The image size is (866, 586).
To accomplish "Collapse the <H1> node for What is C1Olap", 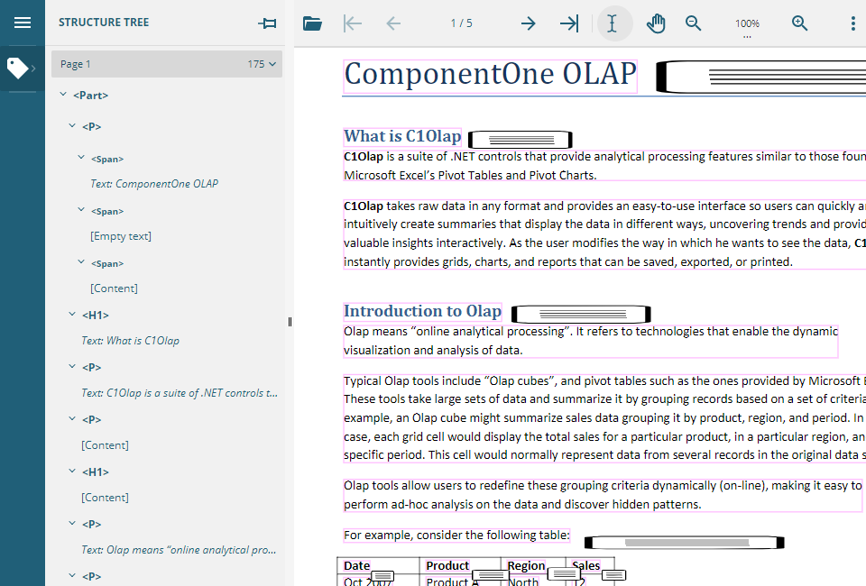I will coord(72,314).
